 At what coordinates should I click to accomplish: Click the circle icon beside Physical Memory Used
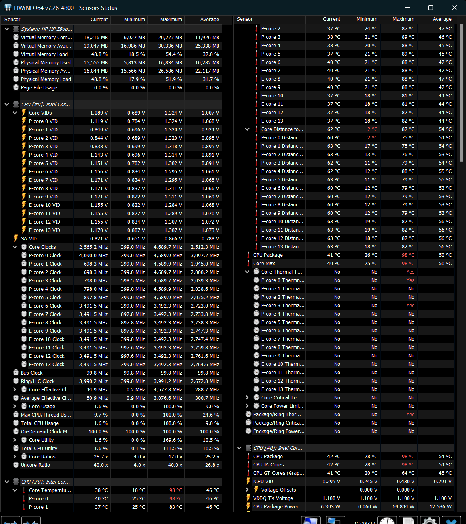(16, 62)
